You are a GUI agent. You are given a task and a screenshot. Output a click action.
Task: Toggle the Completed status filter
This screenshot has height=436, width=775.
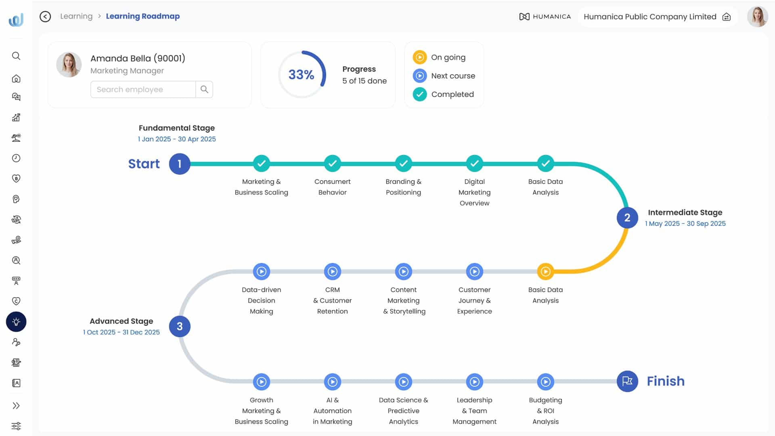click(419, 94)
